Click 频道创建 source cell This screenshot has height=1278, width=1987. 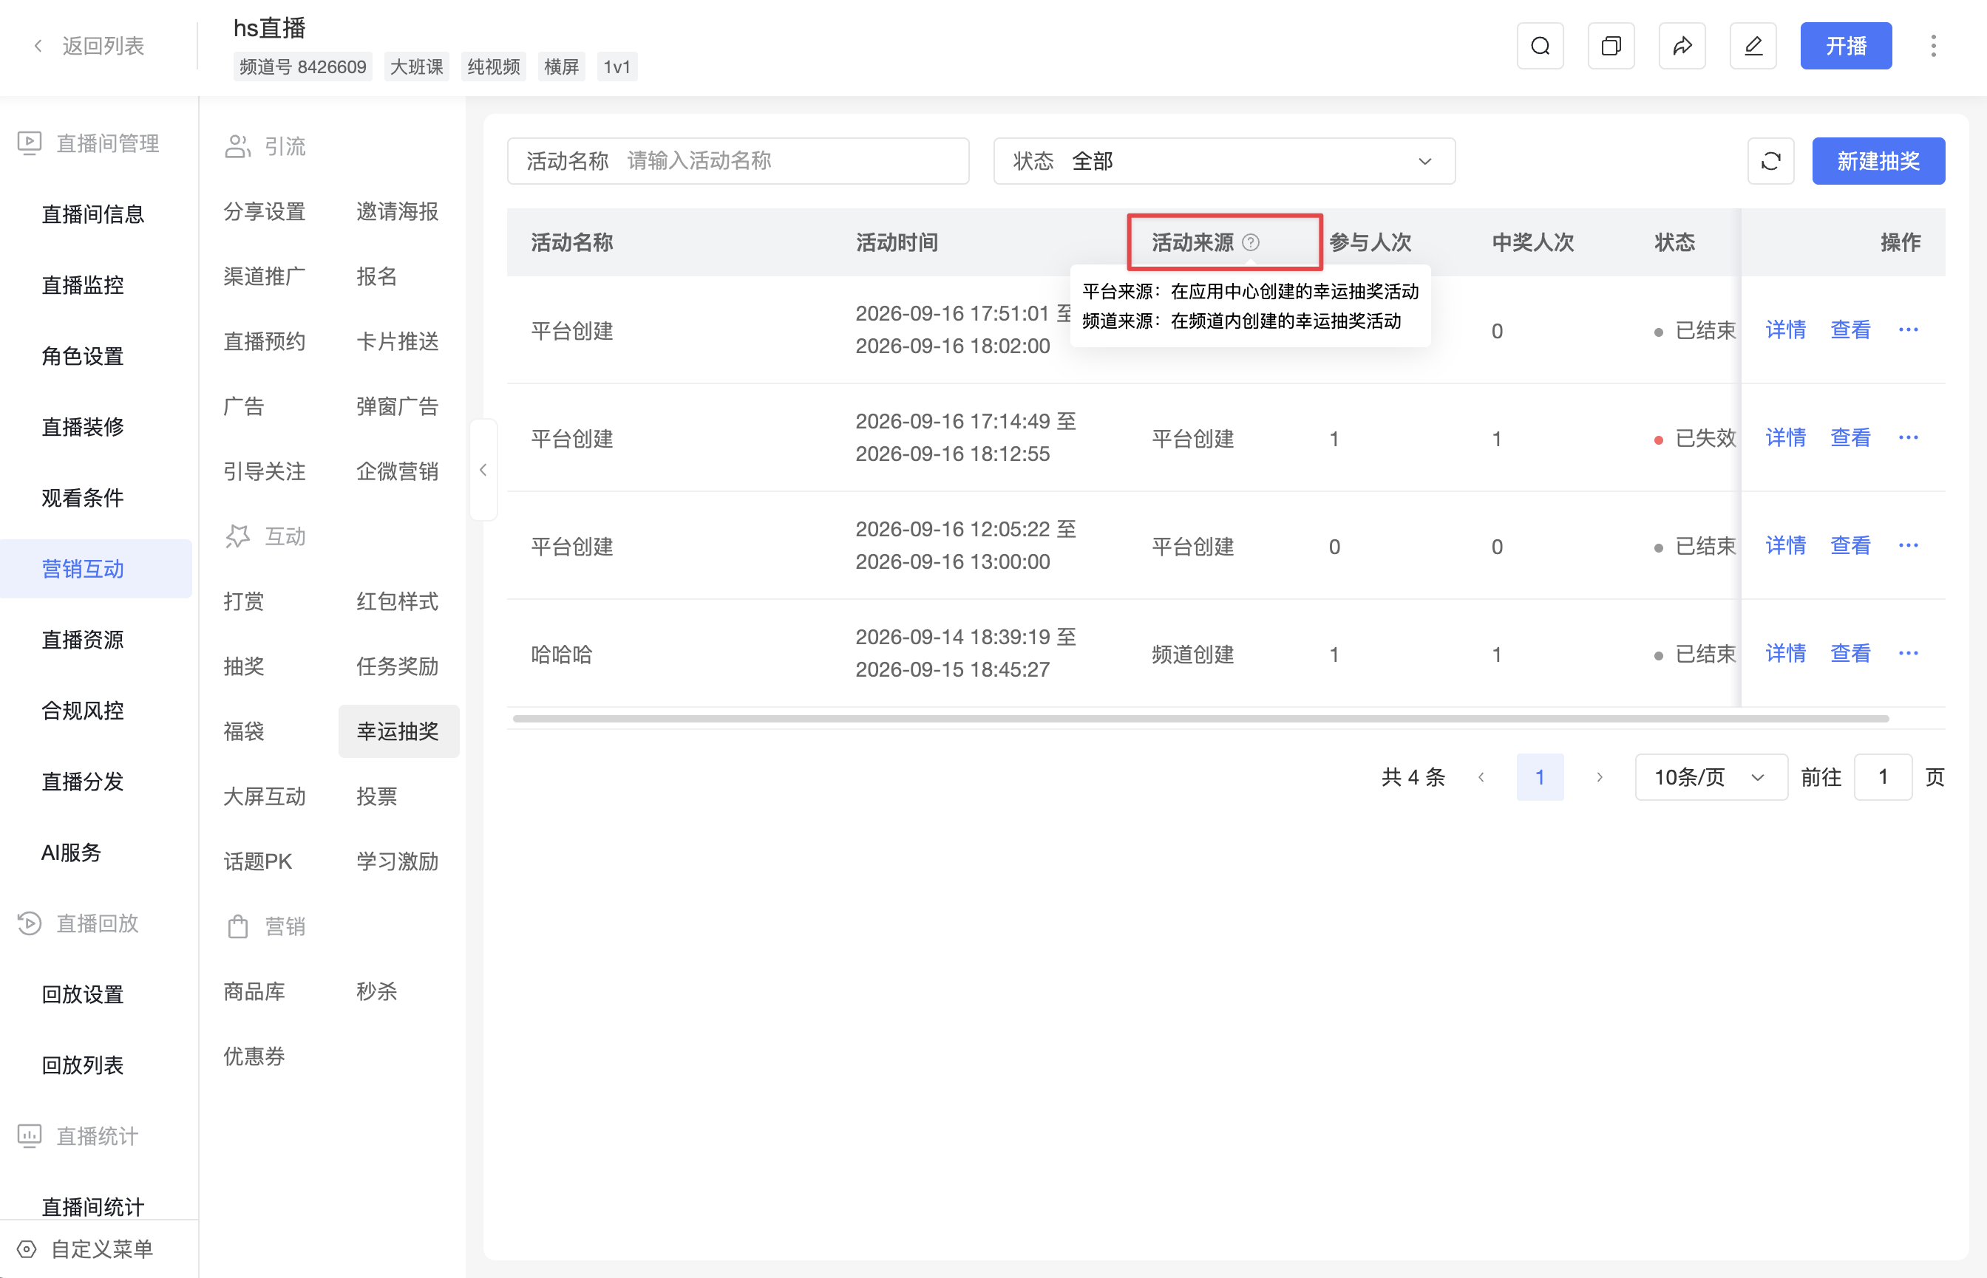pos(1193,655)
